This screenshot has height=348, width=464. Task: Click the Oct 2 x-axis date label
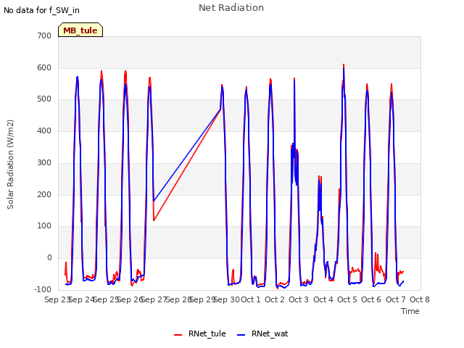275,299
